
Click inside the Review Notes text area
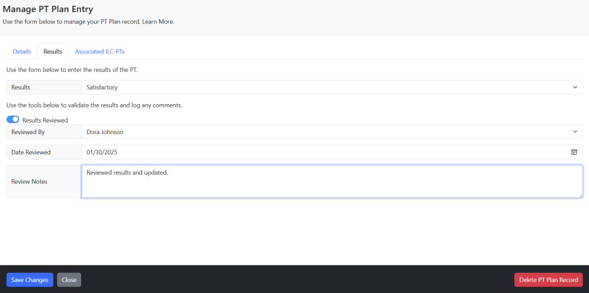tap(332, 181)
